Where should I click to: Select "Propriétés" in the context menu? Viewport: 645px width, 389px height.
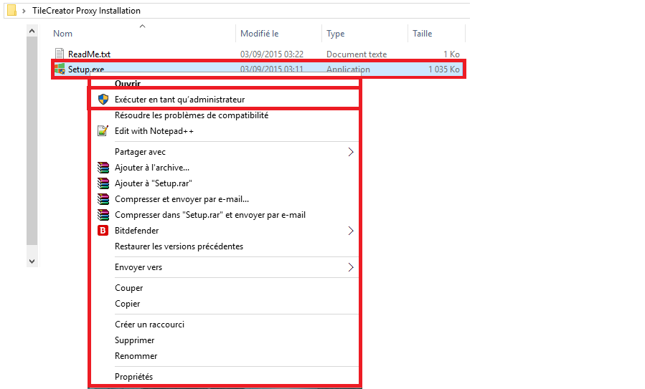pyautogui.click(x=133, y=377)
